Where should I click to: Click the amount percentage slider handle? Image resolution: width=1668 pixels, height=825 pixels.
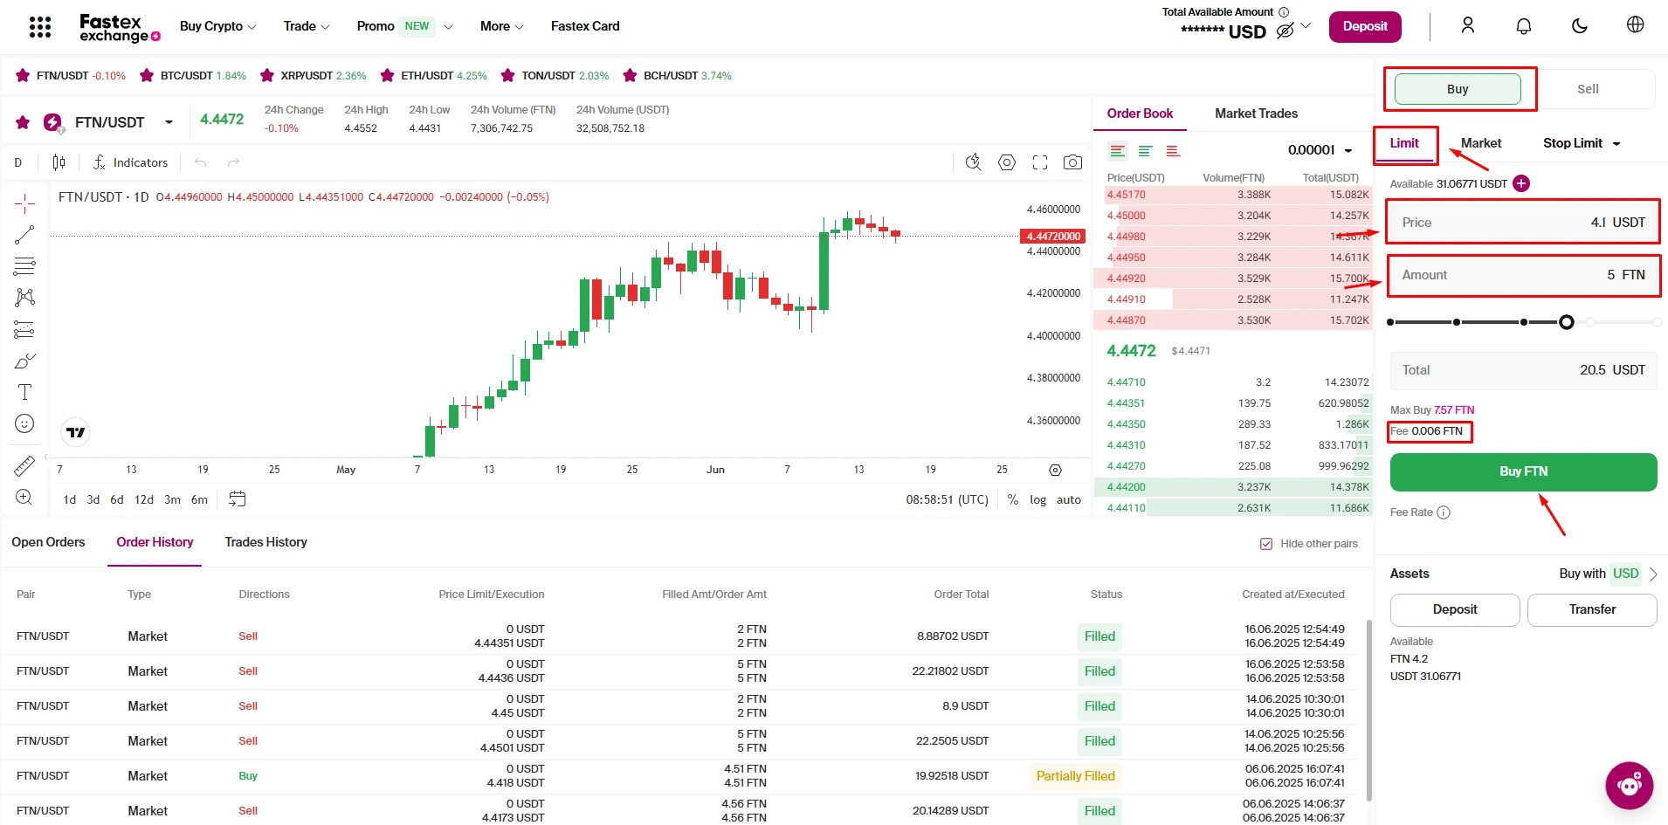tap(1566, 322)
